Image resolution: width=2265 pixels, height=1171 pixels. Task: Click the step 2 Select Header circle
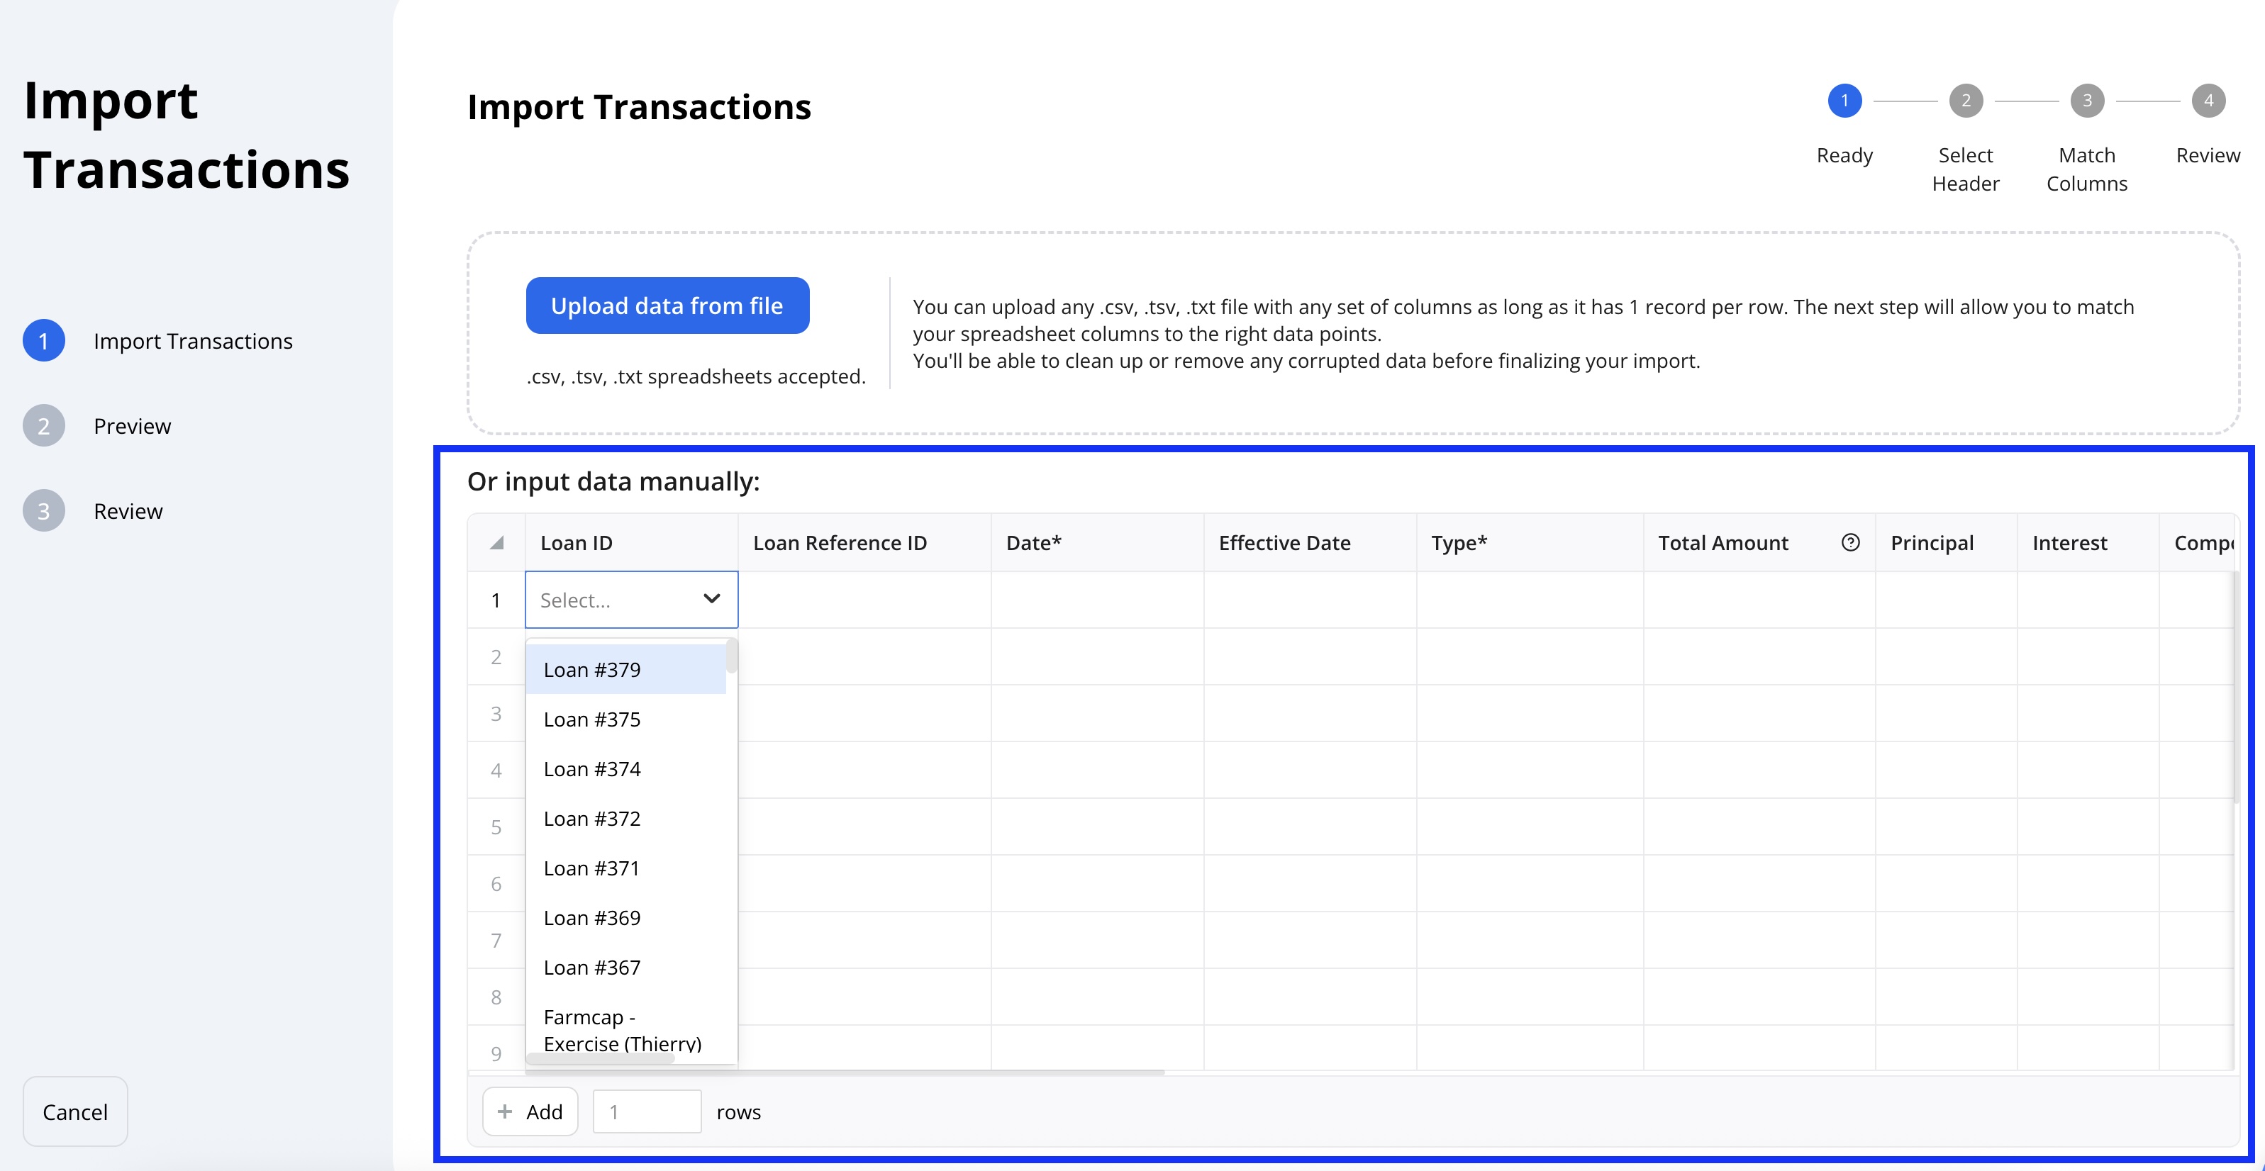click(1965, 100)
